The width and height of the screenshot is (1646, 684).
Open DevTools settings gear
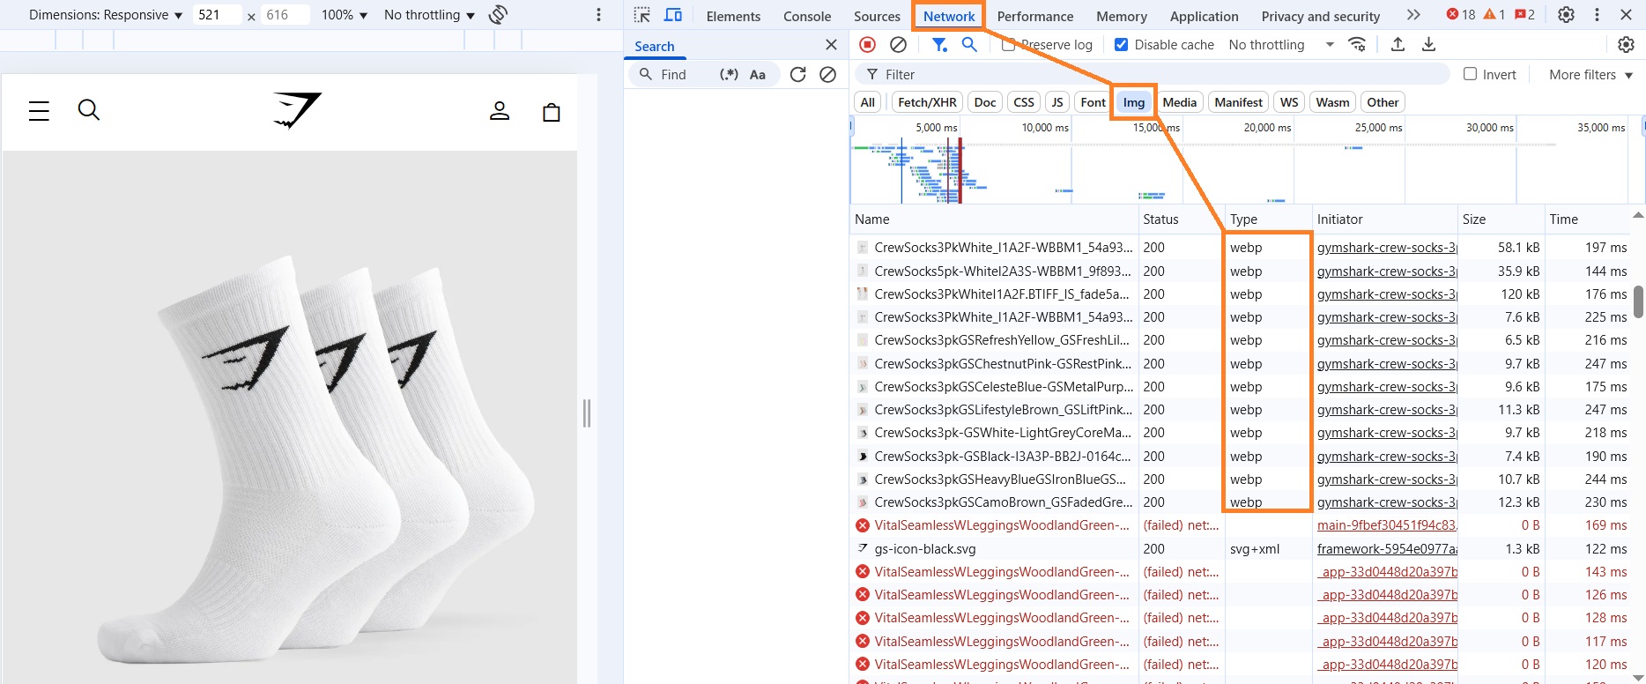(x=1566, y=15)
